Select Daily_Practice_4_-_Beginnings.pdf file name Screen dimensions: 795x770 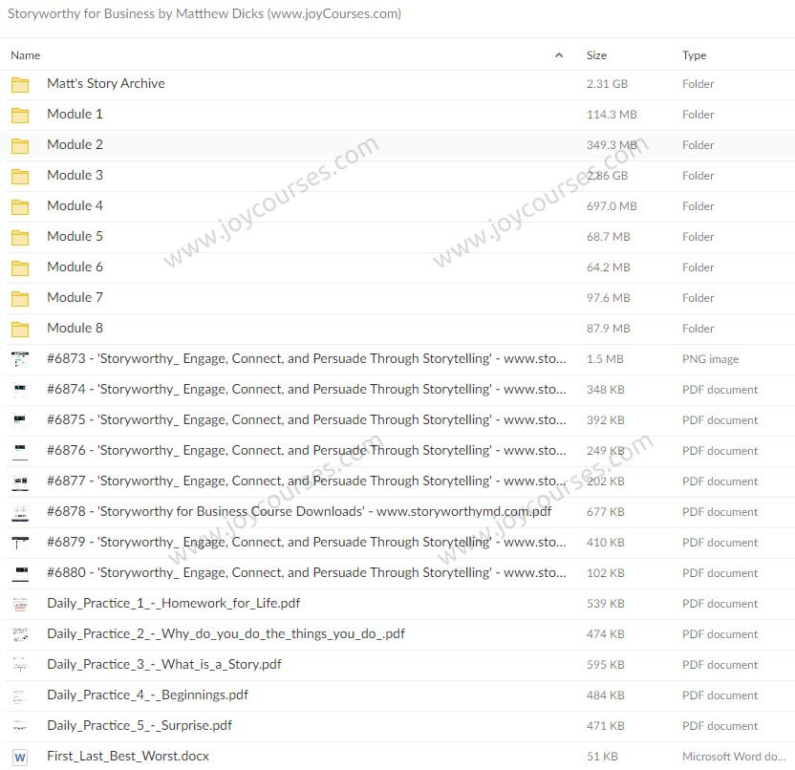147,695
